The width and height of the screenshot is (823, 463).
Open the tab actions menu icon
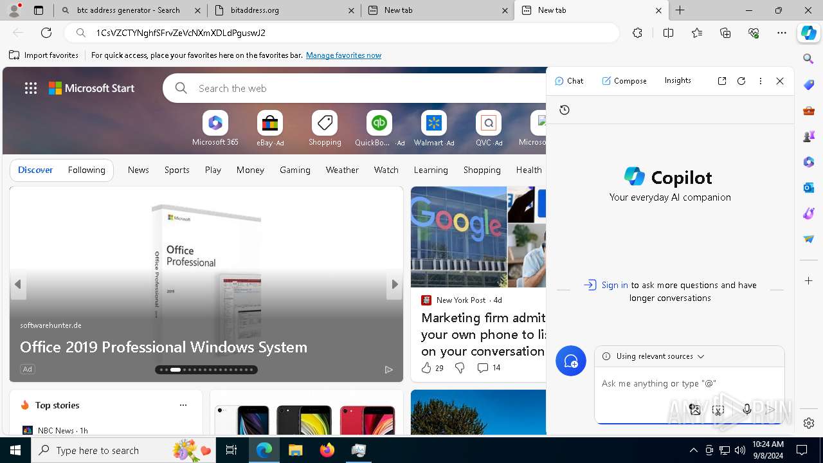[x=39, y=10]
